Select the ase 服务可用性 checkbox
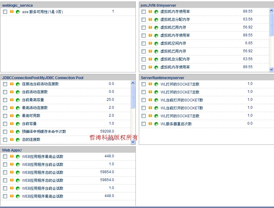The height and width of the screenshot is (208, 274). point(5,12)
